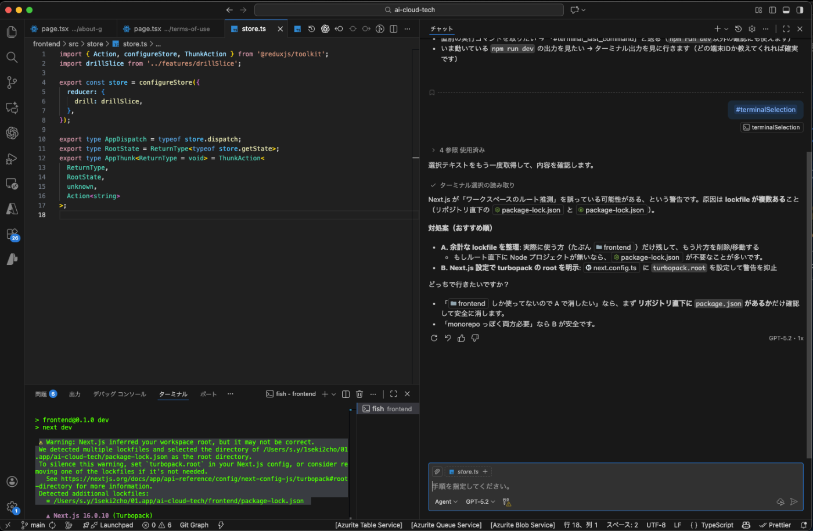Click the OpenAI icon in editor toolbar

(325, 28)
